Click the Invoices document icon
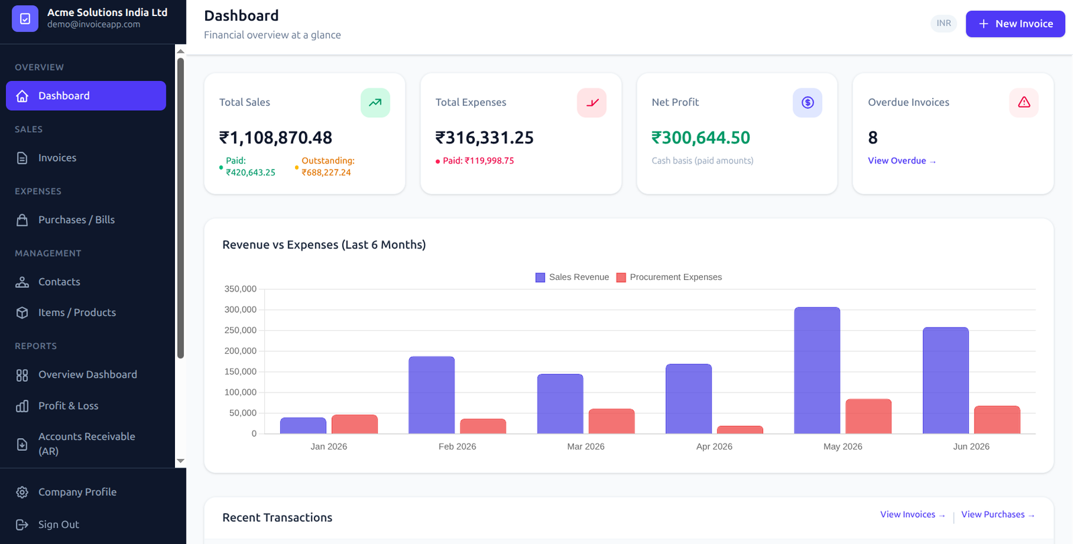Image resolution: width=1073 pixels, height=544 pixels. pos(22,158)
